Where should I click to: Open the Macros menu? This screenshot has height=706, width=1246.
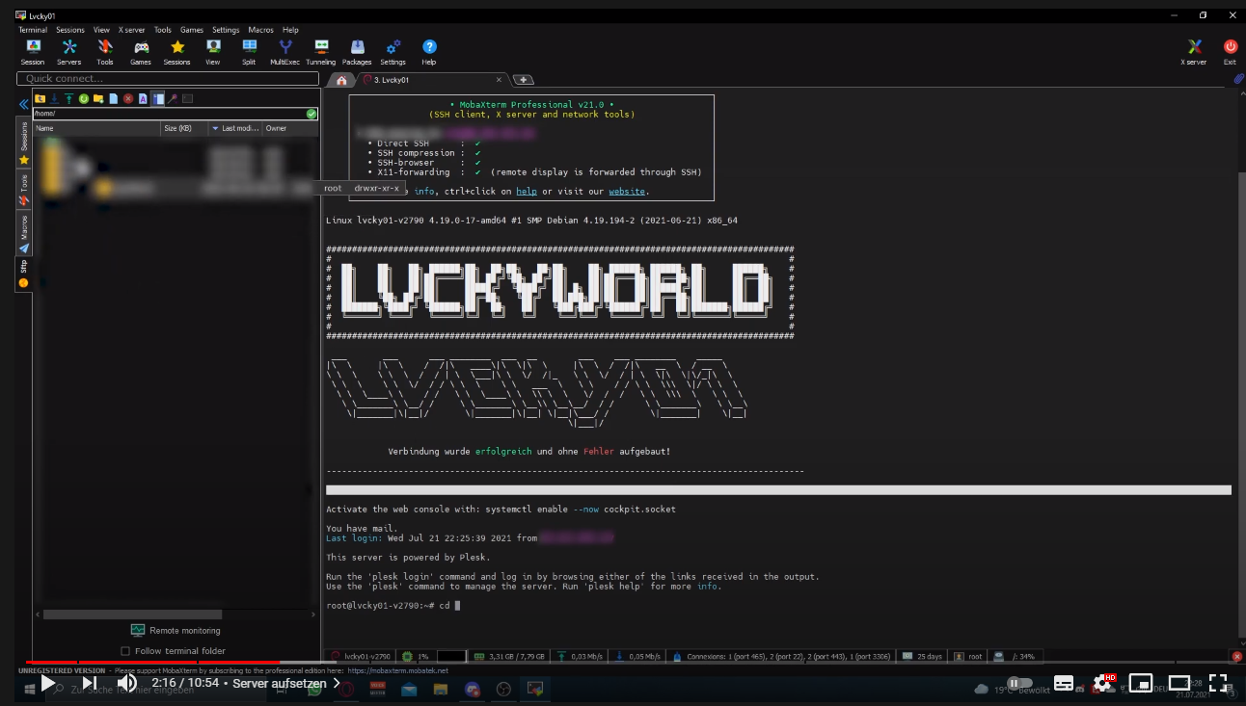260,30
